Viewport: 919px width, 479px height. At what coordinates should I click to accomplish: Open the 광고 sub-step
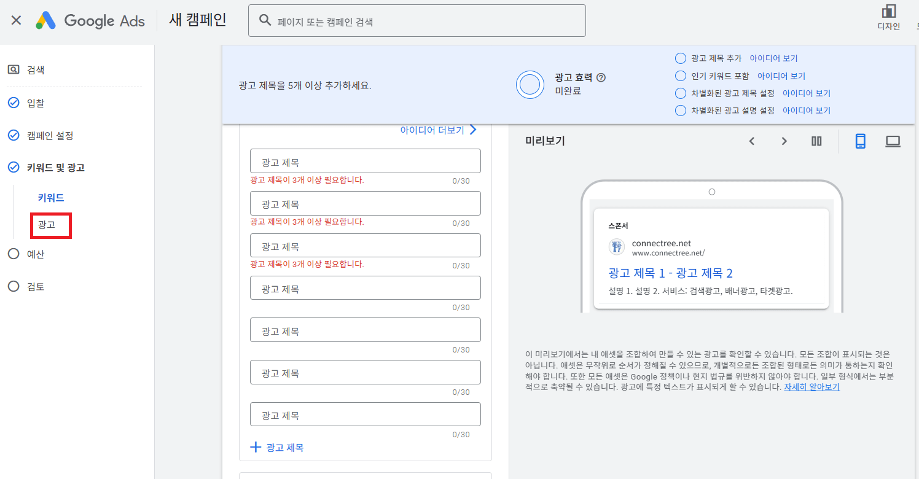[47, 225]
